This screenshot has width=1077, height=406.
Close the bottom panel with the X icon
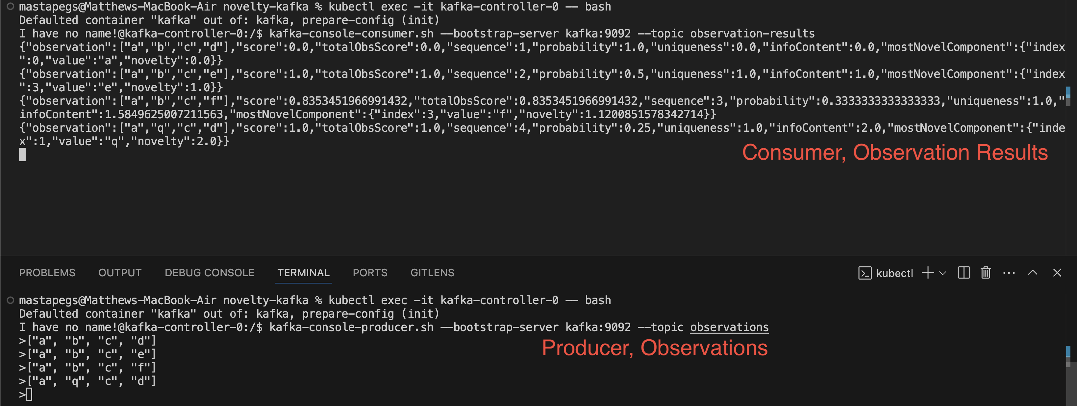pos(1057,273)
